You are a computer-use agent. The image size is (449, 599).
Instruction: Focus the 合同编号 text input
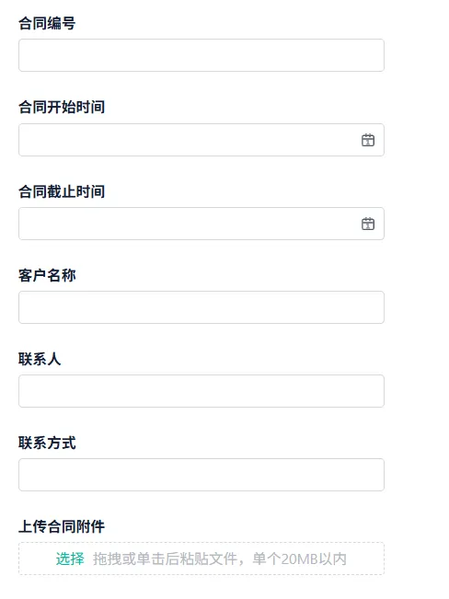[201, 55]
